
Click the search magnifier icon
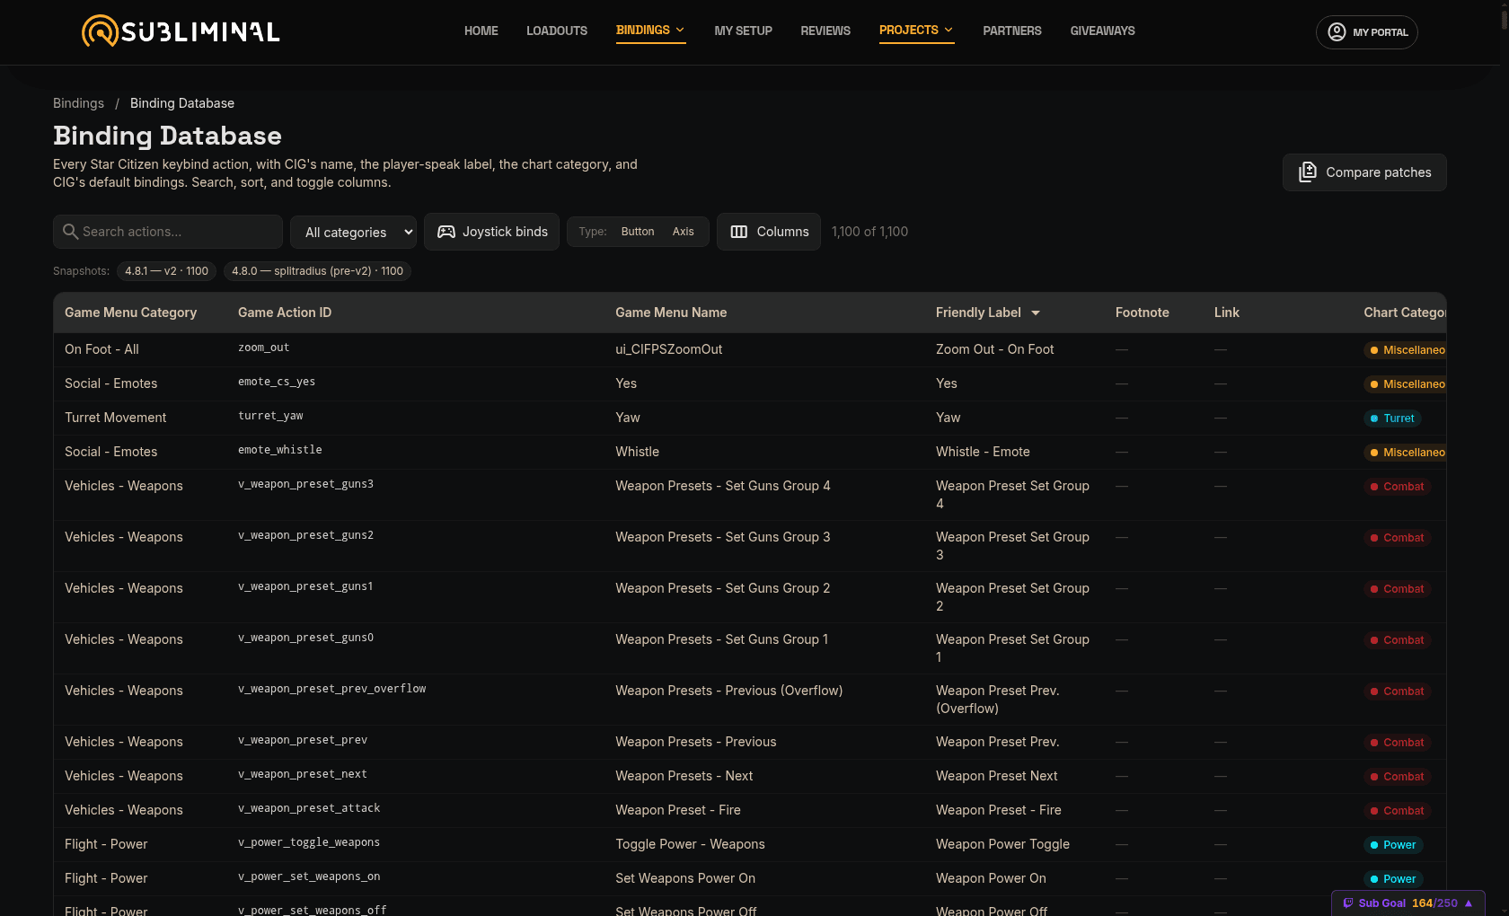pos(70,232)
